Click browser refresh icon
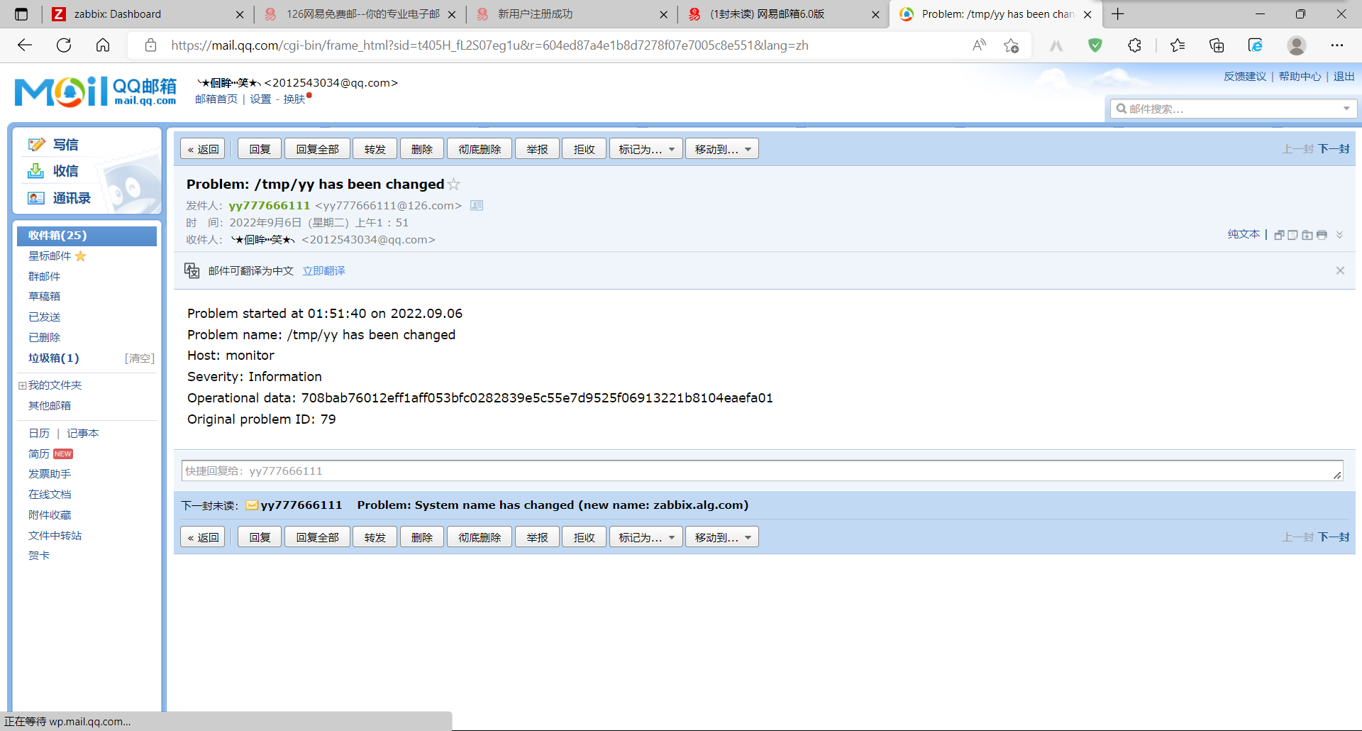The width and height of the screenshot is (1362, 731). click(64, 45)
